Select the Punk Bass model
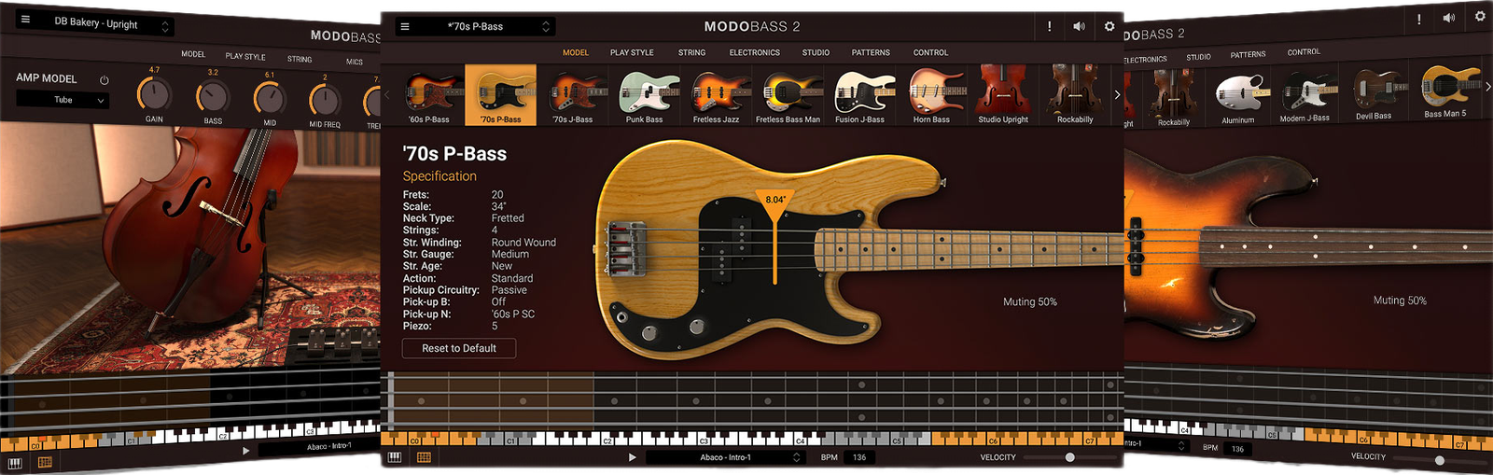The height and width of the screenshot is (475, 1493). [x=645, y=95]
